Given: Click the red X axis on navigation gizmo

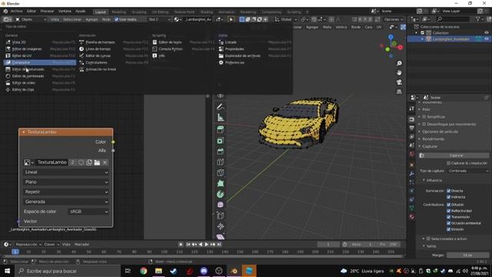Looking at the screenshot, I should [x=401, y=48].
